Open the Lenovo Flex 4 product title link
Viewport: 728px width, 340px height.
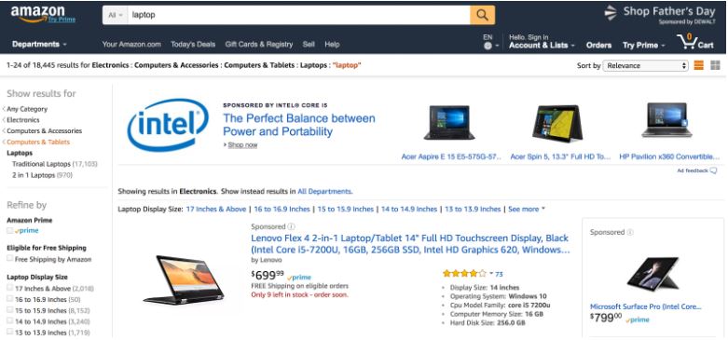[x=410, y=244]
